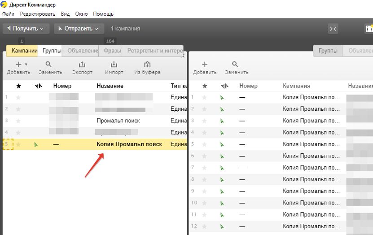Screen dimensions: 373x235
Task: Open the Редактировать menu
Action: tap(38, 14)
